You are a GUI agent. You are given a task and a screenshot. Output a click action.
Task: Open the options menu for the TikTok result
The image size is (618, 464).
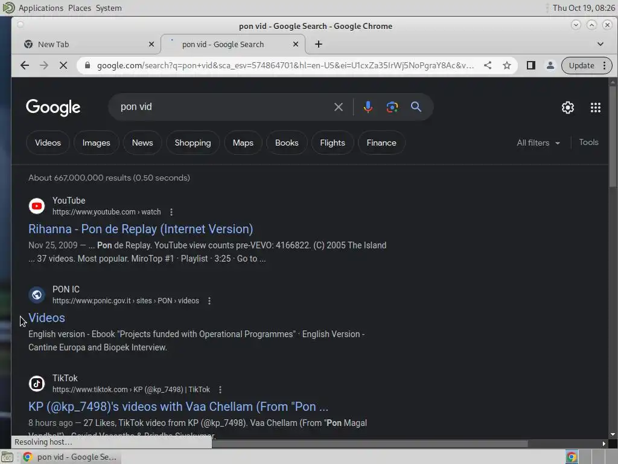220,390
